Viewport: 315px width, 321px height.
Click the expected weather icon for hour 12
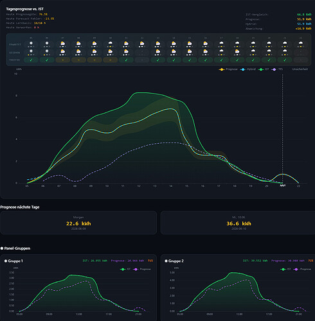click(142, 44)
